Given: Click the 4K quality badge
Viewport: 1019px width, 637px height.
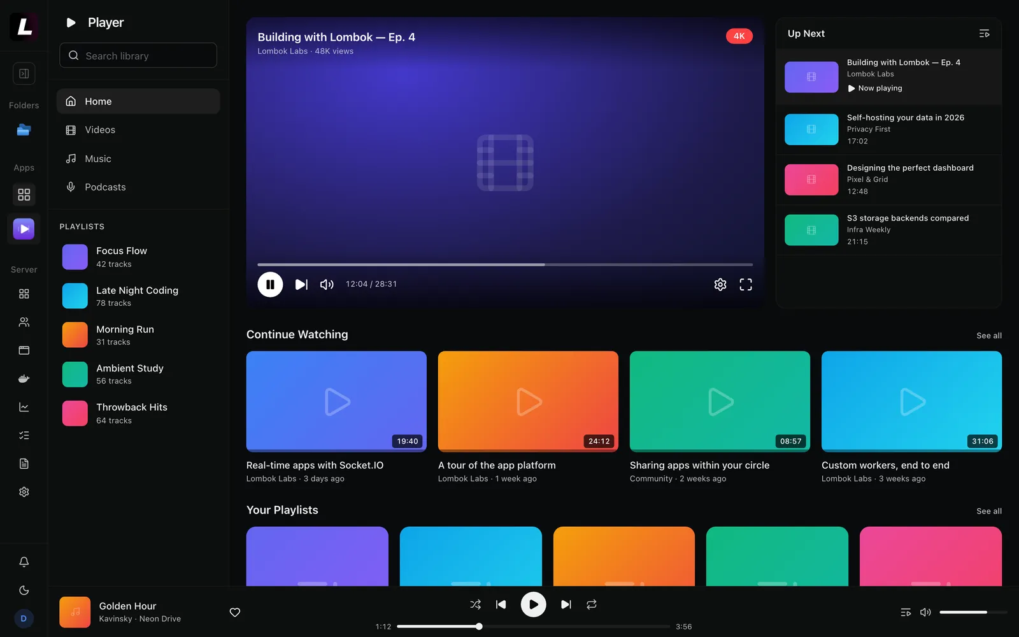Looking at the screenshot, I should (739, 36).
